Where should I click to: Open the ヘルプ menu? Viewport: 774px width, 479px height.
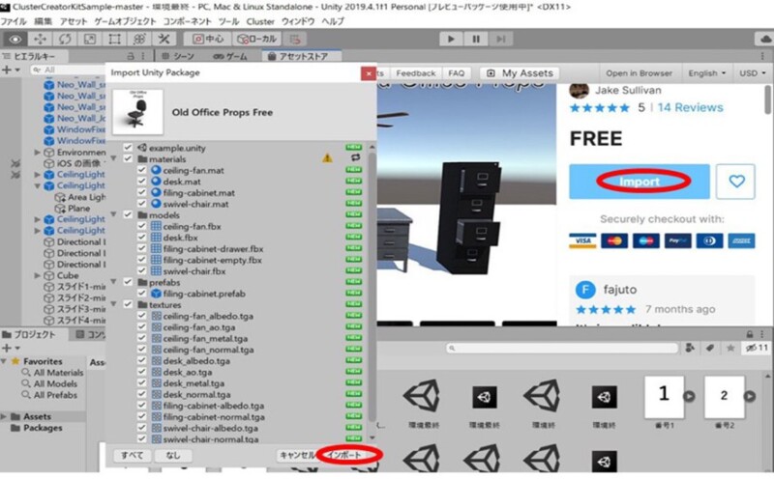tap(333, 21)
